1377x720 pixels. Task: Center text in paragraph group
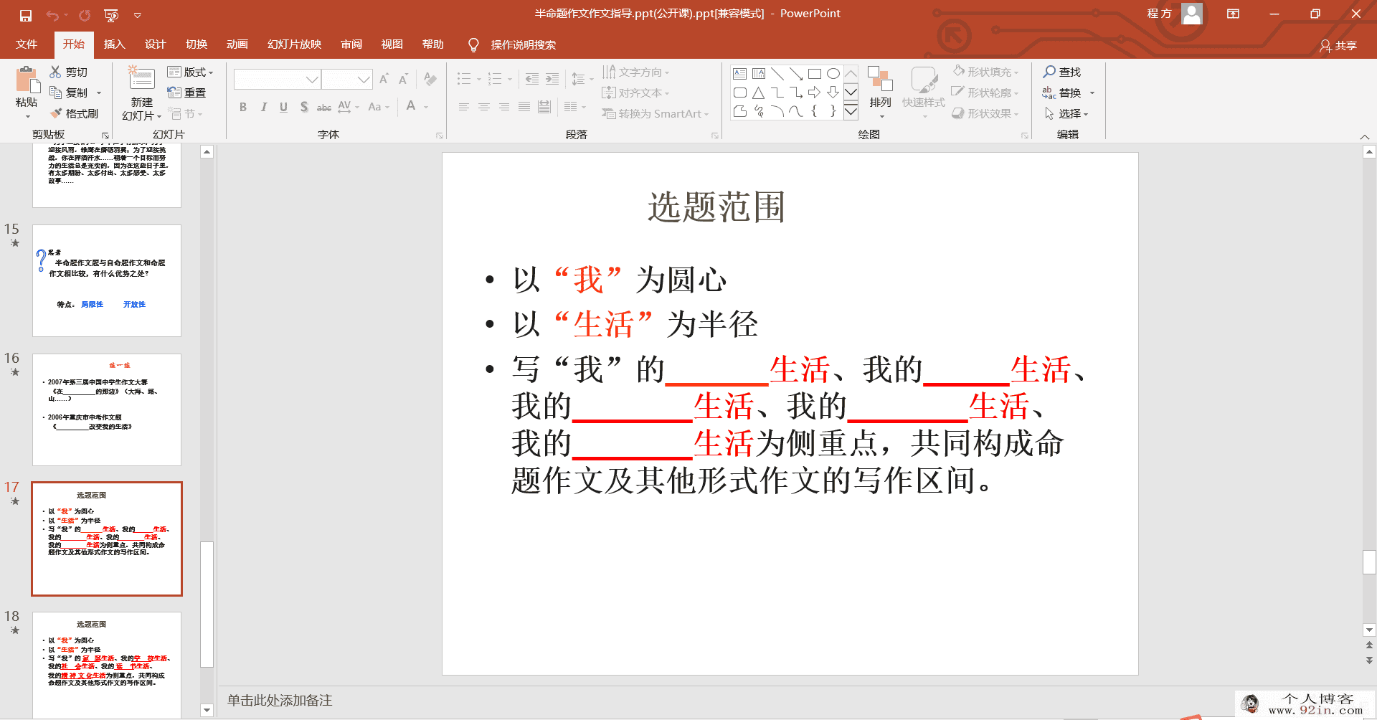(484, 107)
